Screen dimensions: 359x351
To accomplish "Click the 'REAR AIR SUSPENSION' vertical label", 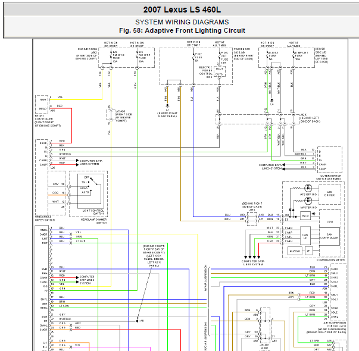I will pos(205,278).
